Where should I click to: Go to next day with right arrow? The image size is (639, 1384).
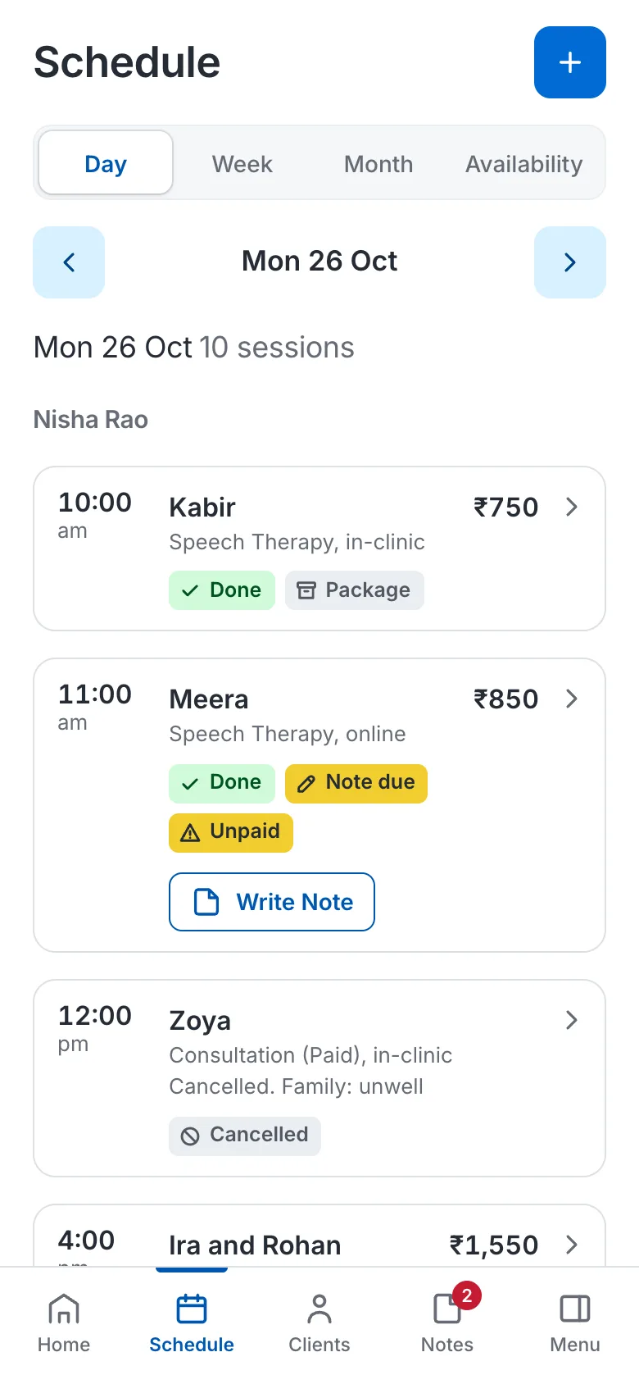(570, 262)
